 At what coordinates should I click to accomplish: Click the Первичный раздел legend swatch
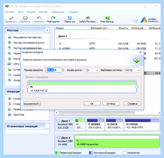57,153
